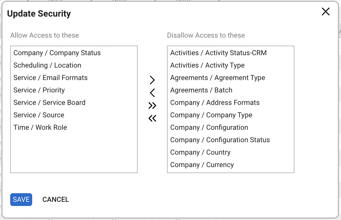Choose Activities / Activity Type entry
341x220 pixels.
coord(207,65)
